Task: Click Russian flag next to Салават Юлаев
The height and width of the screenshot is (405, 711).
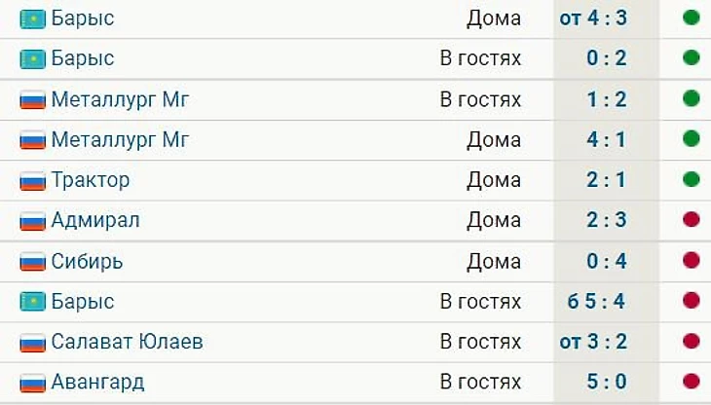Action: 33,343
